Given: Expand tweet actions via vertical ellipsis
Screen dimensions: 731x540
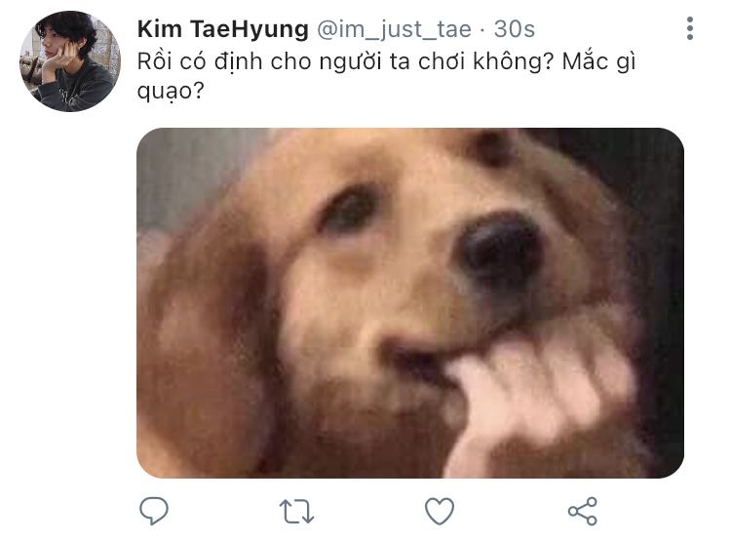Looking at the screenshot, I should (x=690, y=28).
